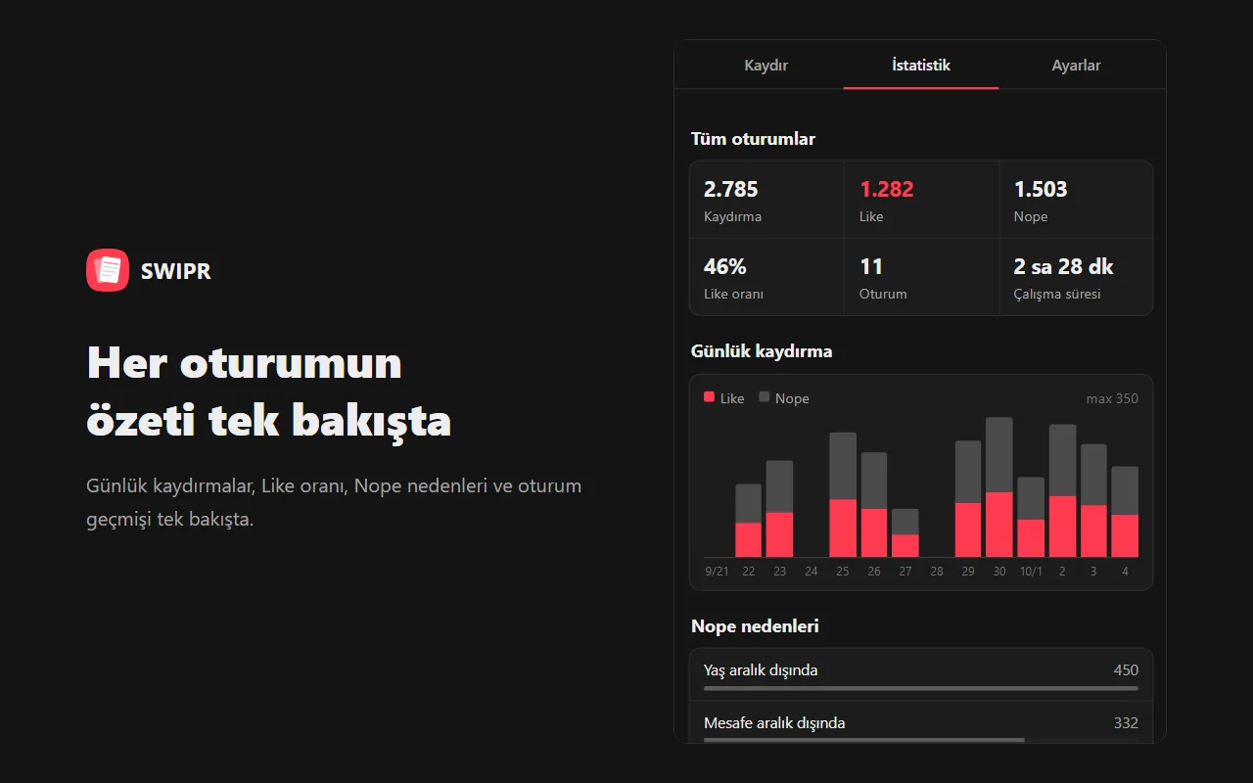
Task: Click the SWIPR brand name text
Action: click(176, 271)
